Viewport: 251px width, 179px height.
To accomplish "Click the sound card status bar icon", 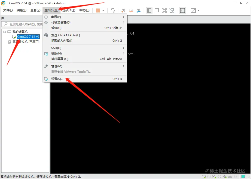I will point(225,176).
